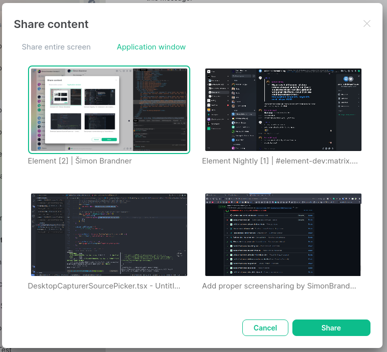
Task: Click the right info panel in Element Nightly preview
Action: (x=347, y=100)
